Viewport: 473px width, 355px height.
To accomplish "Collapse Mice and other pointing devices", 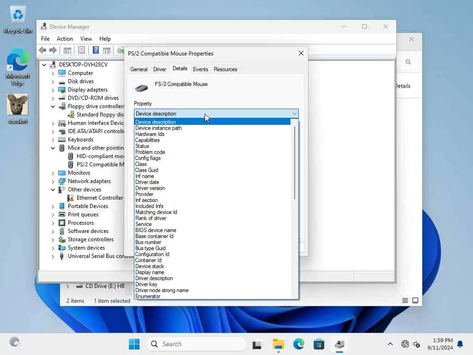I will click(x=53, y=148).
